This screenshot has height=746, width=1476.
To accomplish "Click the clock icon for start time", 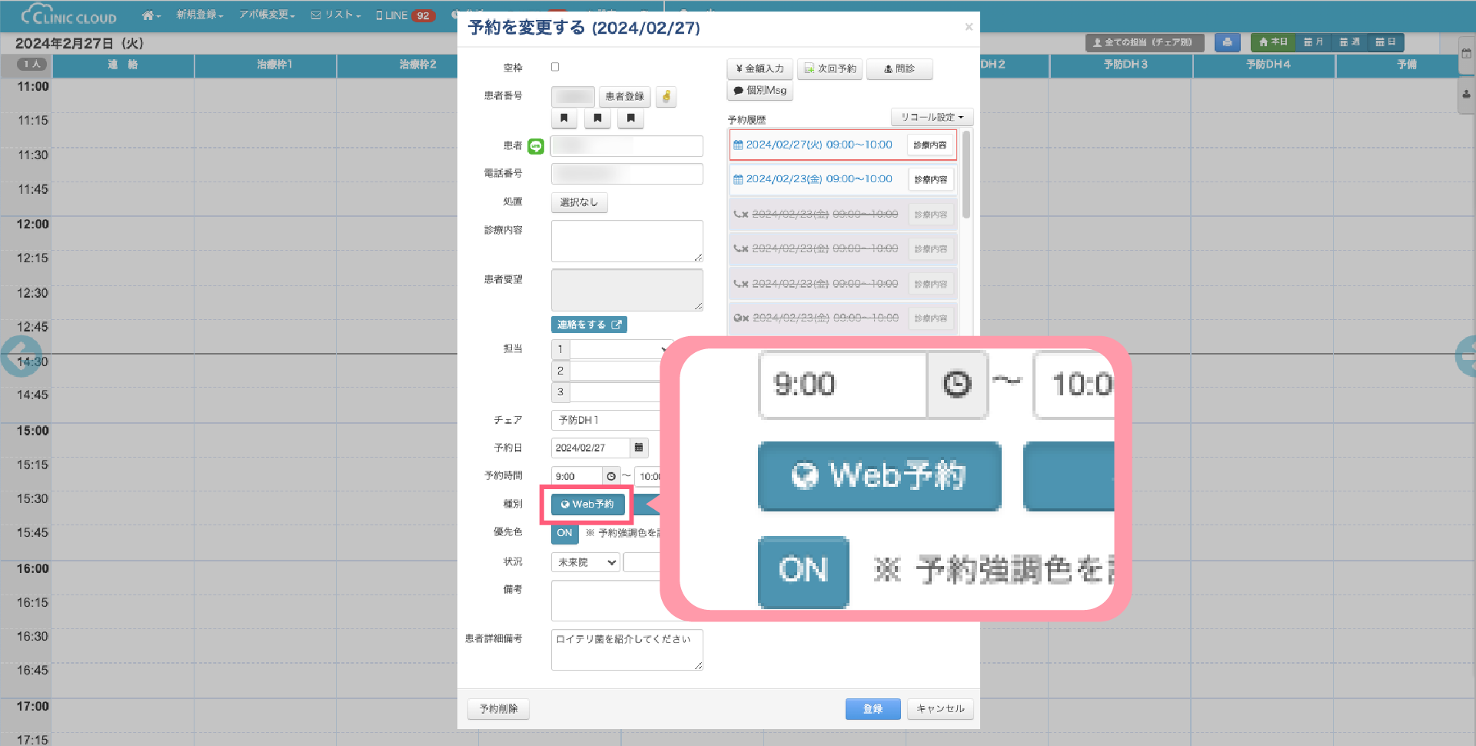I will 611,476.
